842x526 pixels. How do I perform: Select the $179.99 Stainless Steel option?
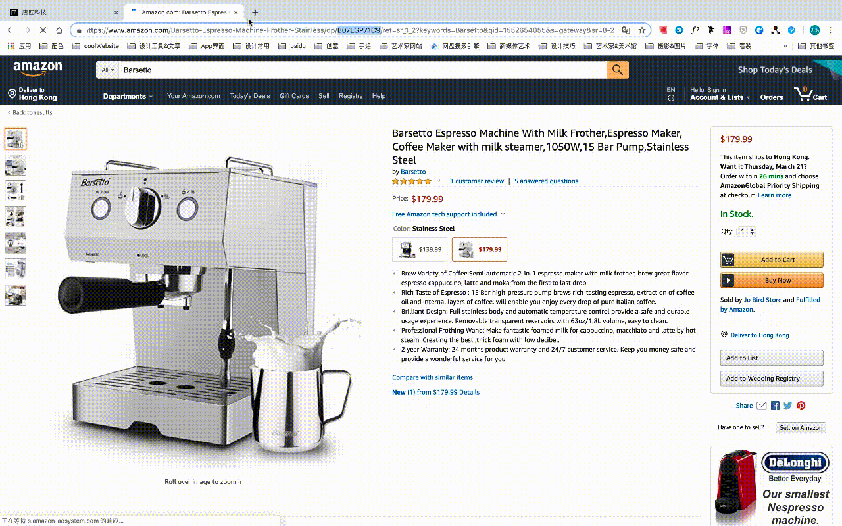pos(480,249)
